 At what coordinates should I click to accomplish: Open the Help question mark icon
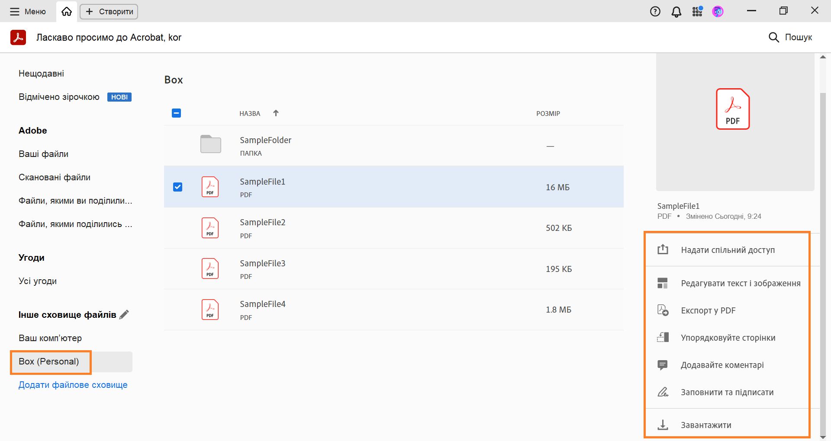pyautogui.click(x=655, y=12)
